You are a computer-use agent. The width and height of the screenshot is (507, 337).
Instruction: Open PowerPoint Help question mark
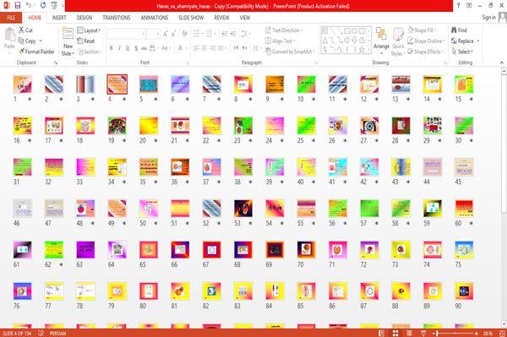[x=458, y=6]
